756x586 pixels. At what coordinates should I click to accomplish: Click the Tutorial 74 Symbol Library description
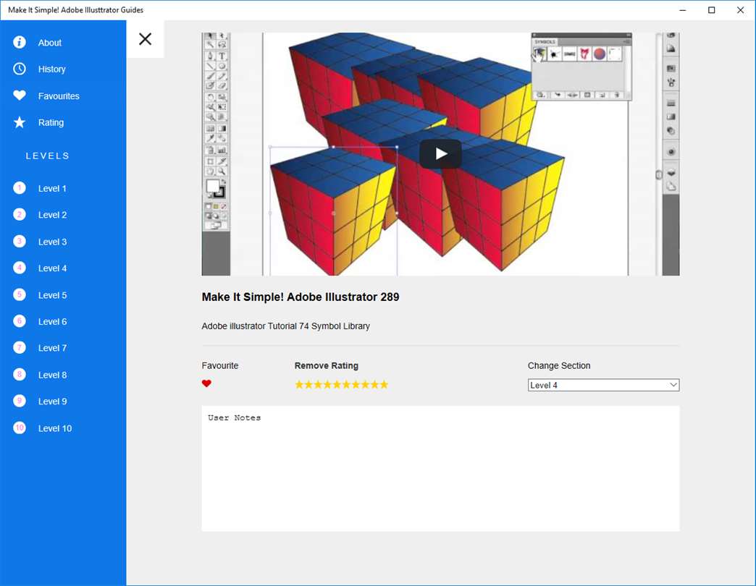tap(286, 326)
